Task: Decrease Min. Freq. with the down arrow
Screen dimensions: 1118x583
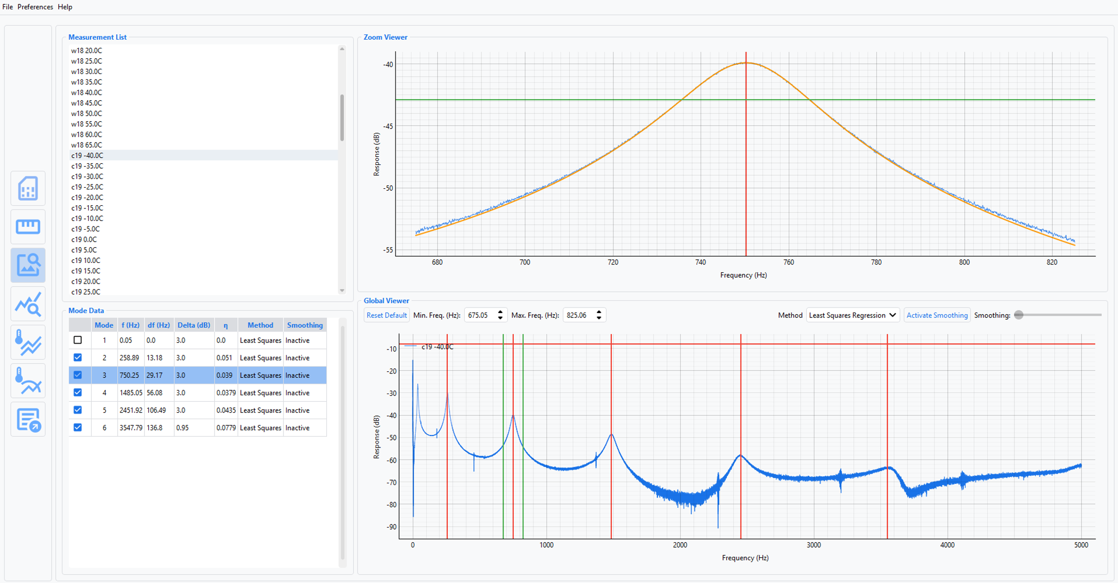Action: (x=500, y=318)
